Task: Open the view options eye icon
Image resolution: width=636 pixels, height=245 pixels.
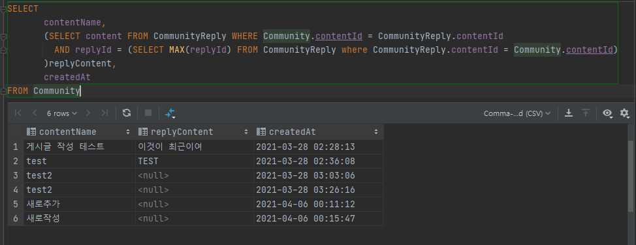Action: [x=607, y=113]
